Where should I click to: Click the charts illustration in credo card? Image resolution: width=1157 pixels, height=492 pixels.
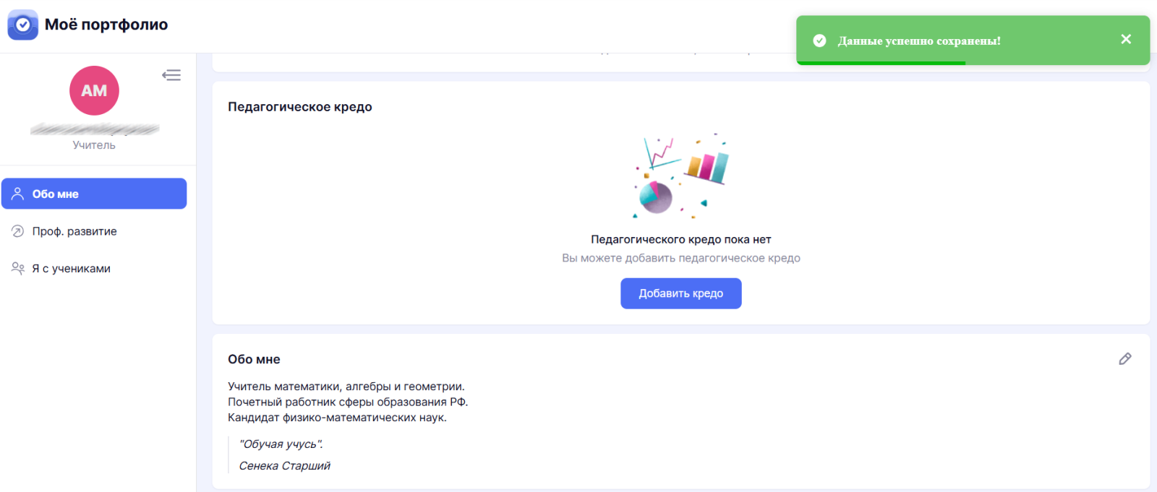pos(681,177)
